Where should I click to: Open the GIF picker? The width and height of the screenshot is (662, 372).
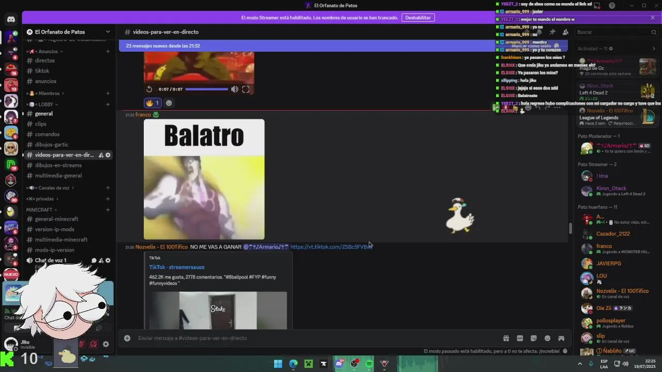[x=520, y=338]
